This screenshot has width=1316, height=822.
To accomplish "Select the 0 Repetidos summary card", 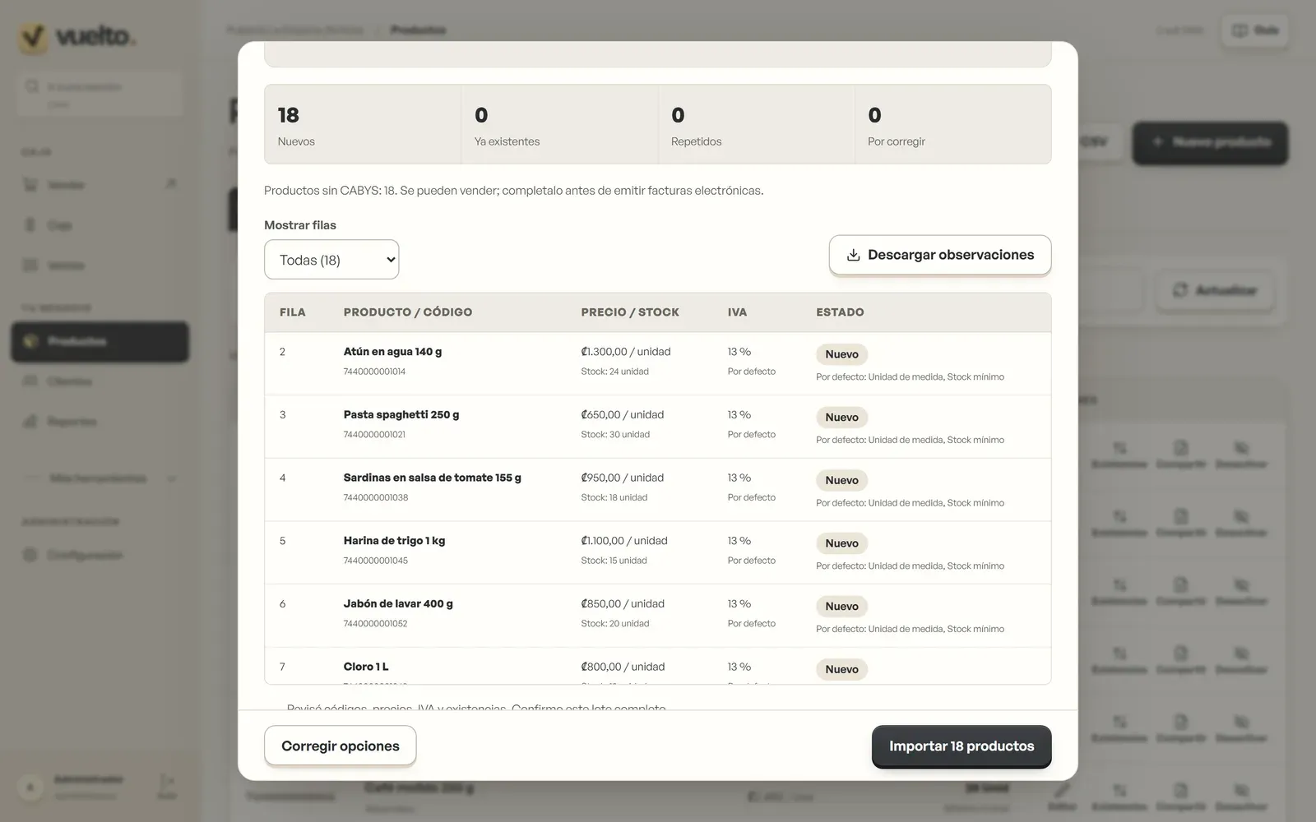I will (756, 125).
